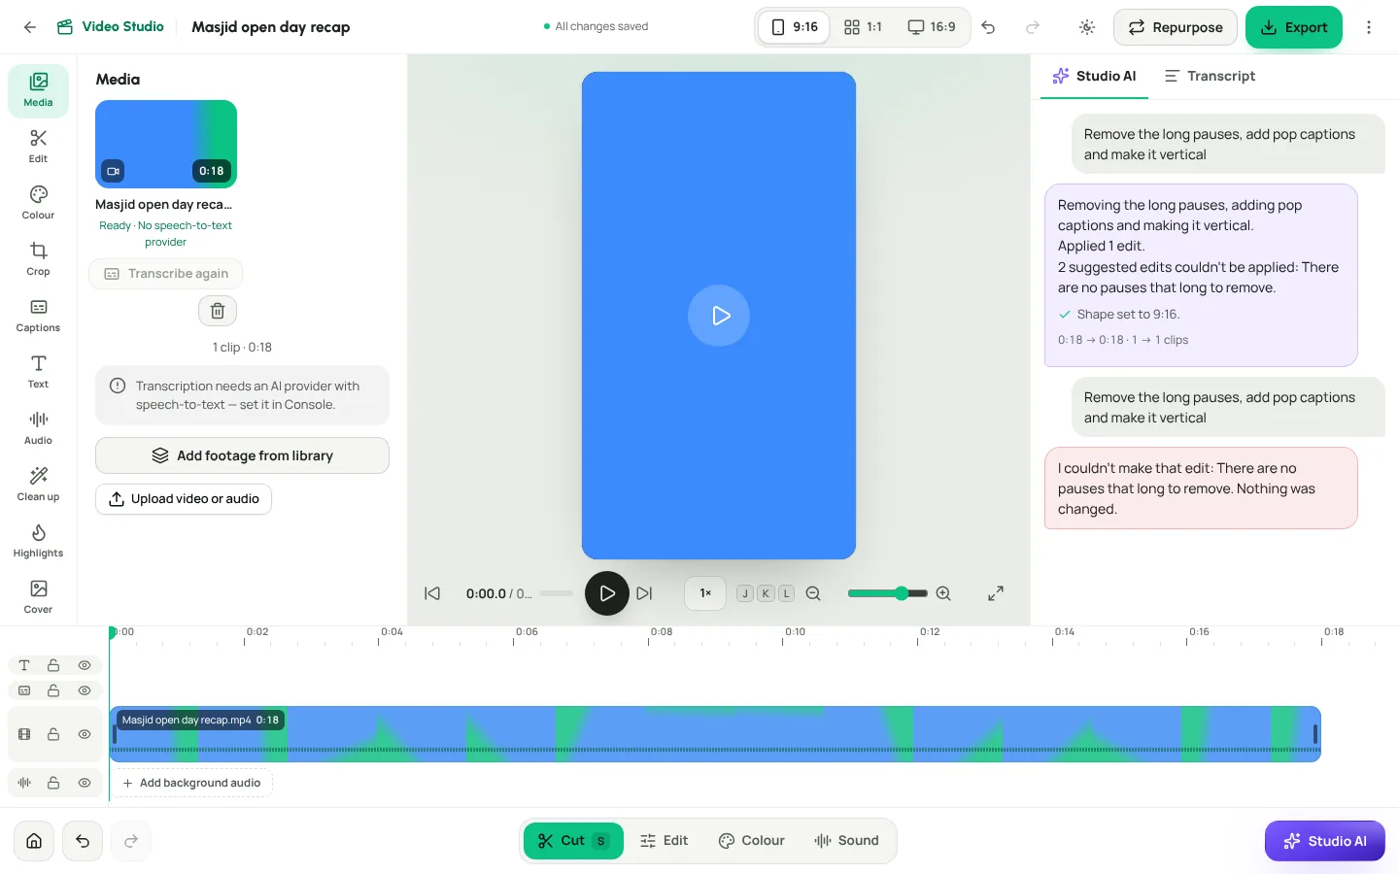Click the playback position scrubber bar
Viewport: 1399px width, 874px height.
(x=556, y=593)
